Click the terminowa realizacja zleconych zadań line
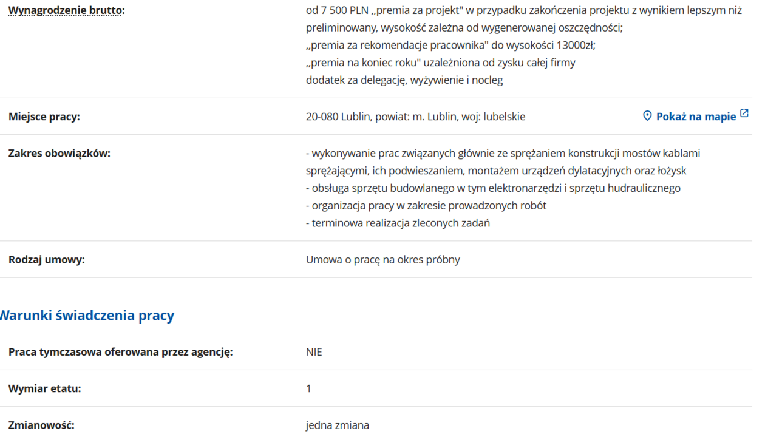This screenshot has width=765, height=437. pos(398,223)
